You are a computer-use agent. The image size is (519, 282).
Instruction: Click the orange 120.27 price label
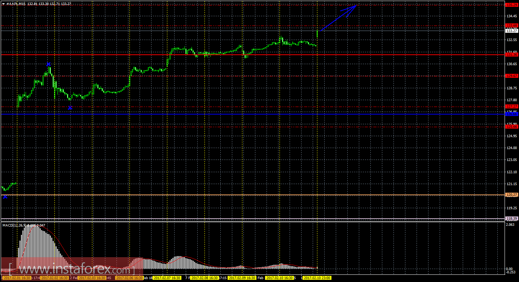coord(512,194)
